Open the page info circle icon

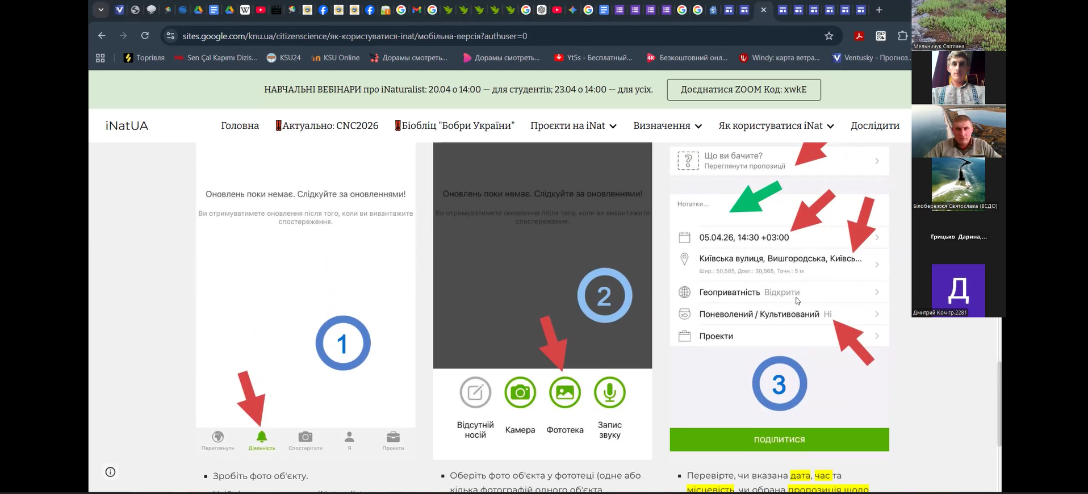(x=111, y=472)
